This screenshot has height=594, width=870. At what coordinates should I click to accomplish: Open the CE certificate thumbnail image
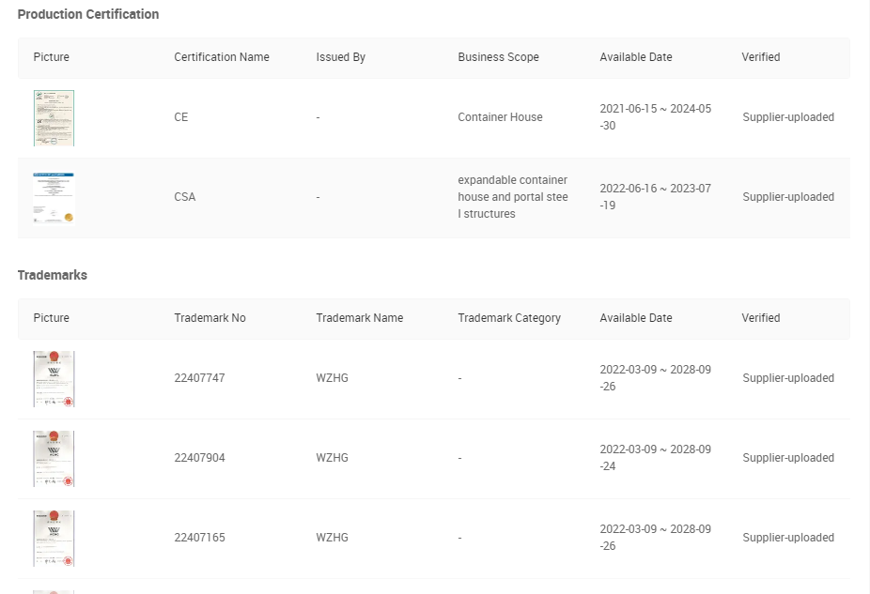coord(54,118)
